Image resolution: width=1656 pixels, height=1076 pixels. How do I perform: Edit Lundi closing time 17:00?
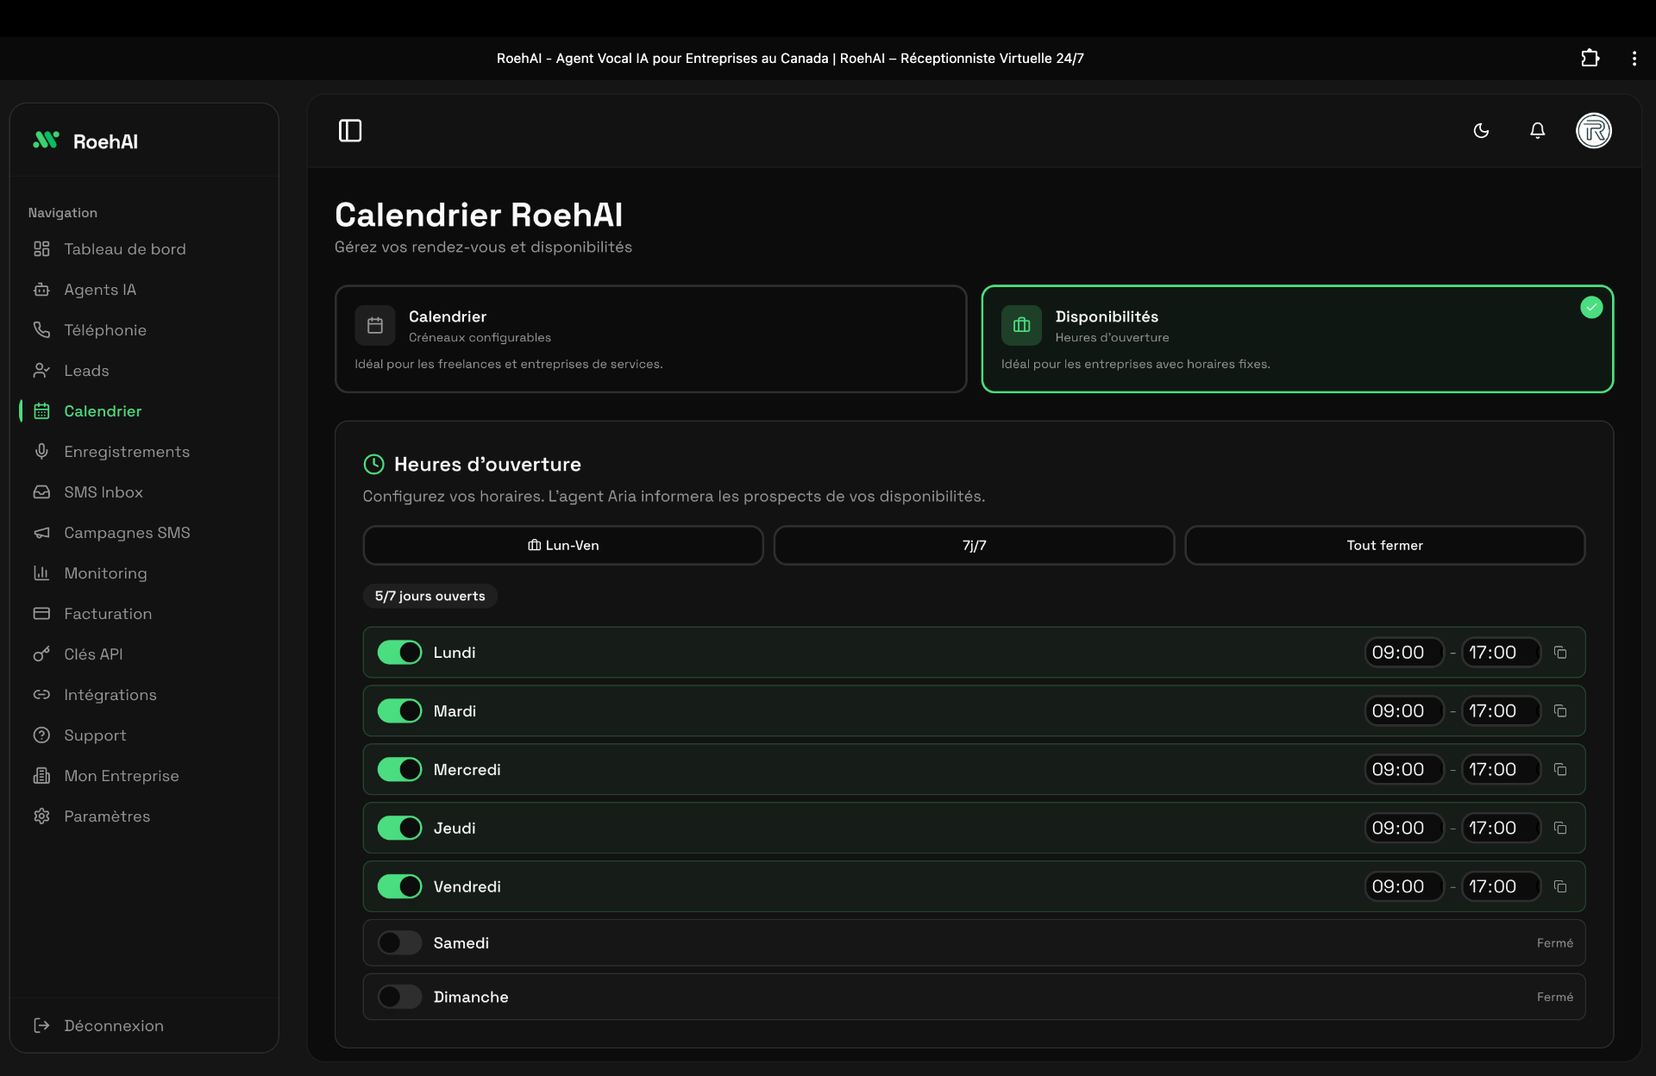pos(1501,653)
